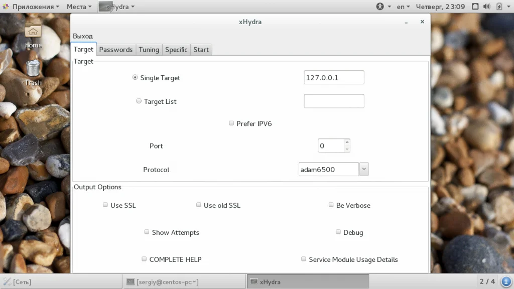Select the Single Target radio button
Viewport: 514px width, 289px height.
[x=135, y=77]
